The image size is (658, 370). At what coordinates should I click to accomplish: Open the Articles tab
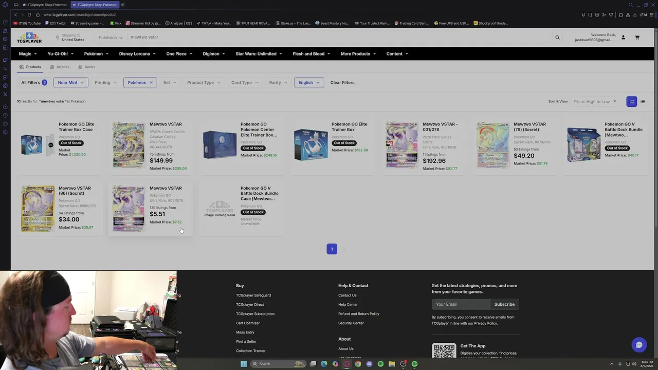tap(60, 67)
